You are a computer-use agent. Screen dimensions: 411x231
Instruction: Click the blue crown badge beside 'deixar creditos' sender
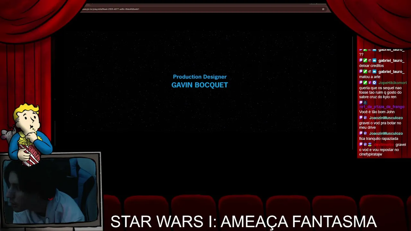374,60
